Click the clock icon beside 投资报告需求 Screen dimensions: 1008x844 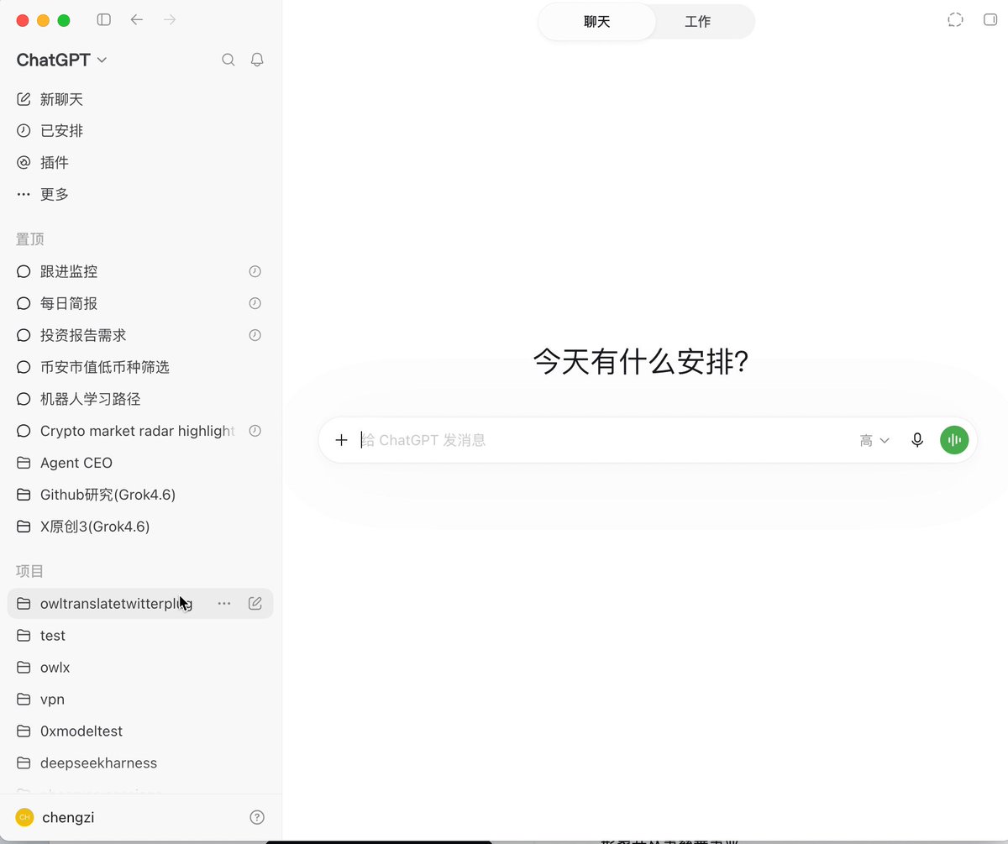click(255, 335)
